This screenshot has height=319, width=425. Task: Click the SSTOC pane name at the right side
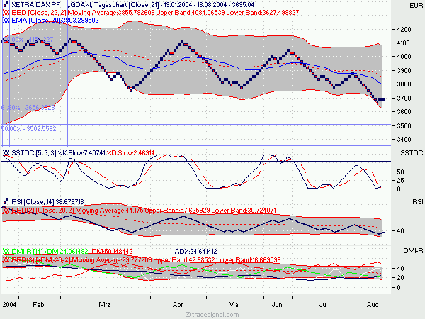tap(412, 153)
